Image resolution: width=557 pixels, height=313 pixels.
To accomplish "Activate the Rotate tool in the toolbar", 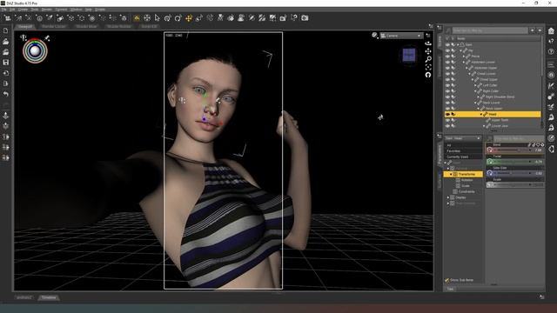I will coord(178,17).
